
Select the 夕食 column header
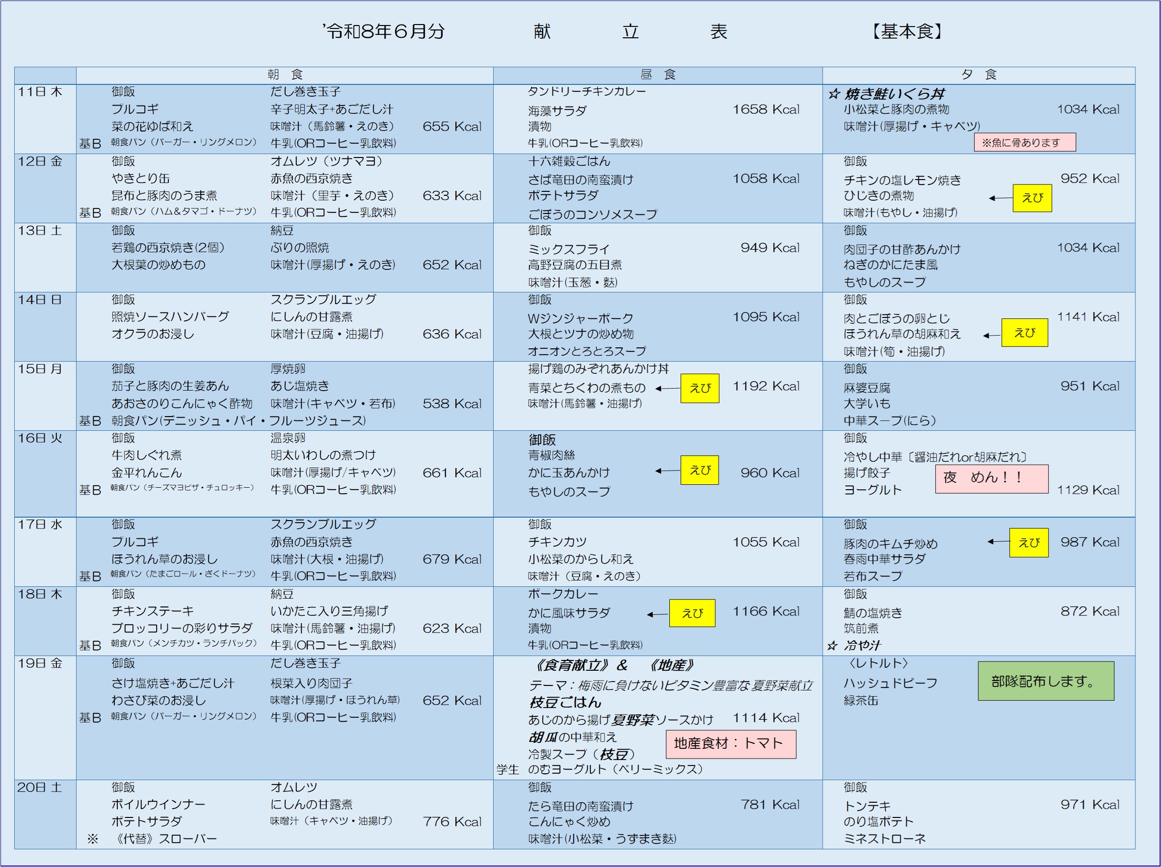click(978, 75)
